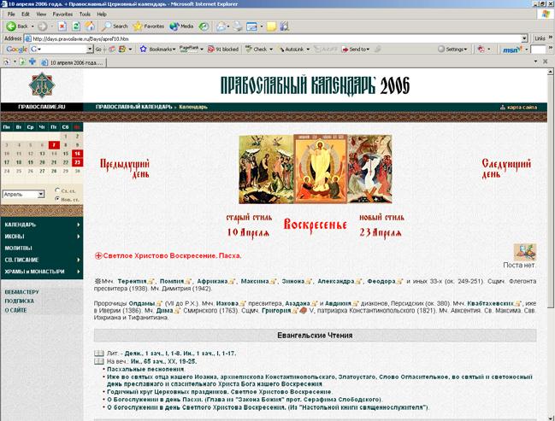Screen dimensions: 555x421
Task: Click the Edit page icon in toolbar
Action: (251, 26)
